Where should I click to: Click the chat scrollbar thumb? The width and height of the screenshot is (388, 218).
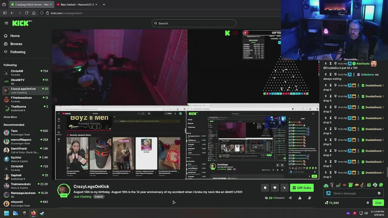[x=387, y=173]
